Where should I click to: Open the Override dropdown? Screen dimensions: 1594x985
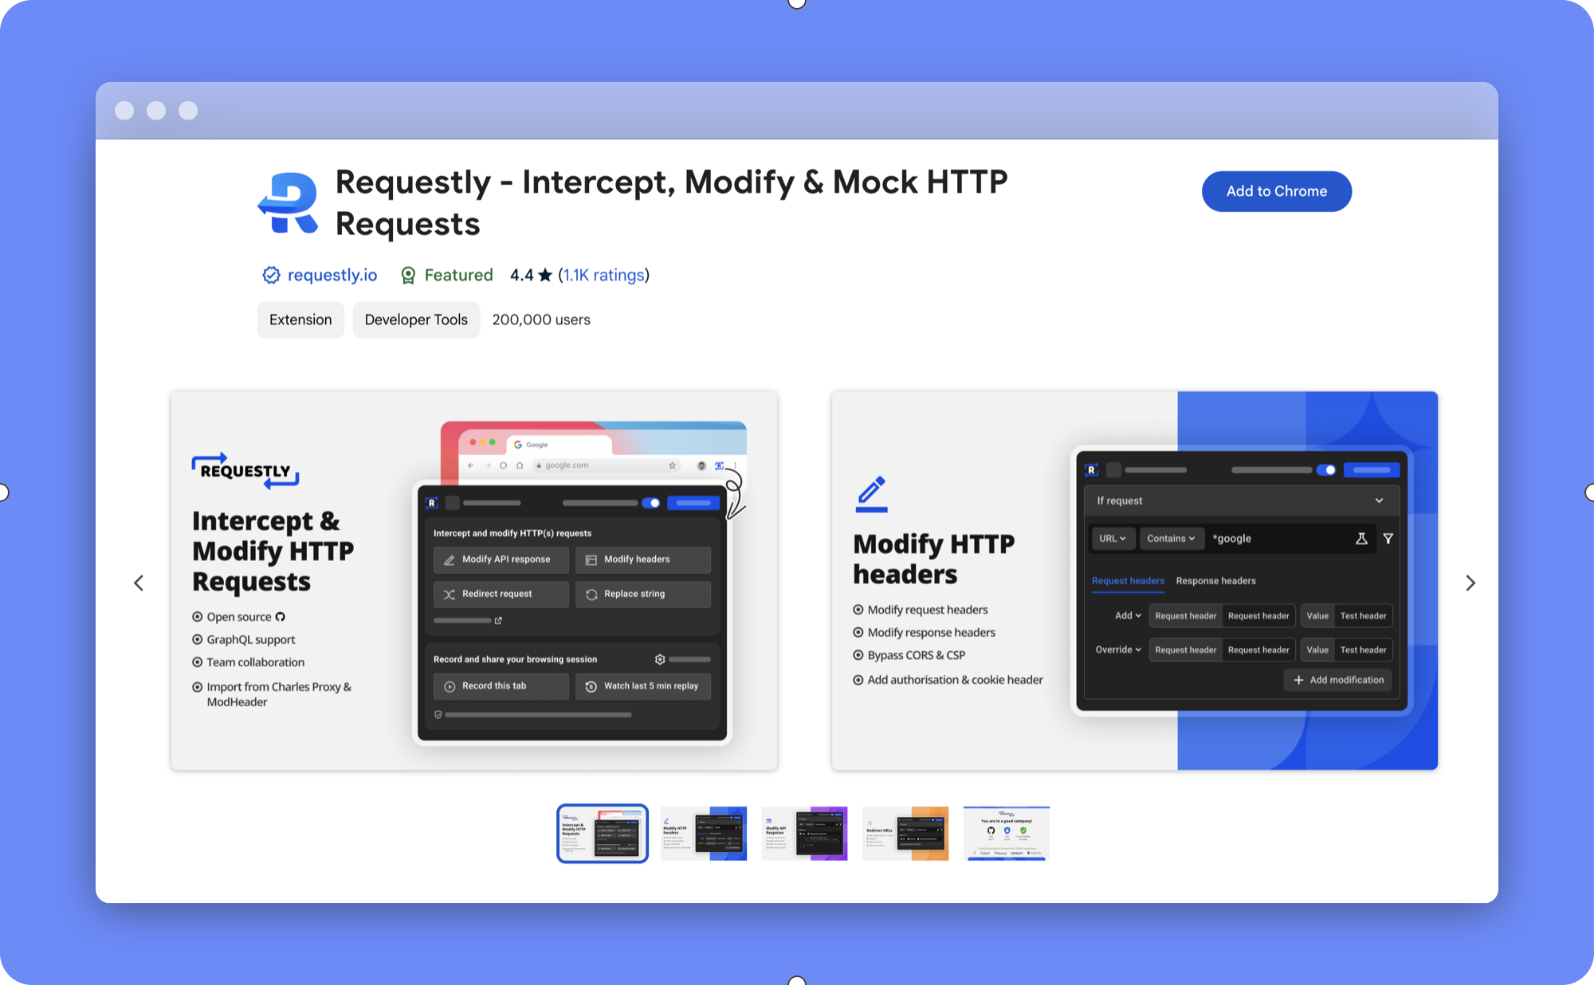(1118, 649)
